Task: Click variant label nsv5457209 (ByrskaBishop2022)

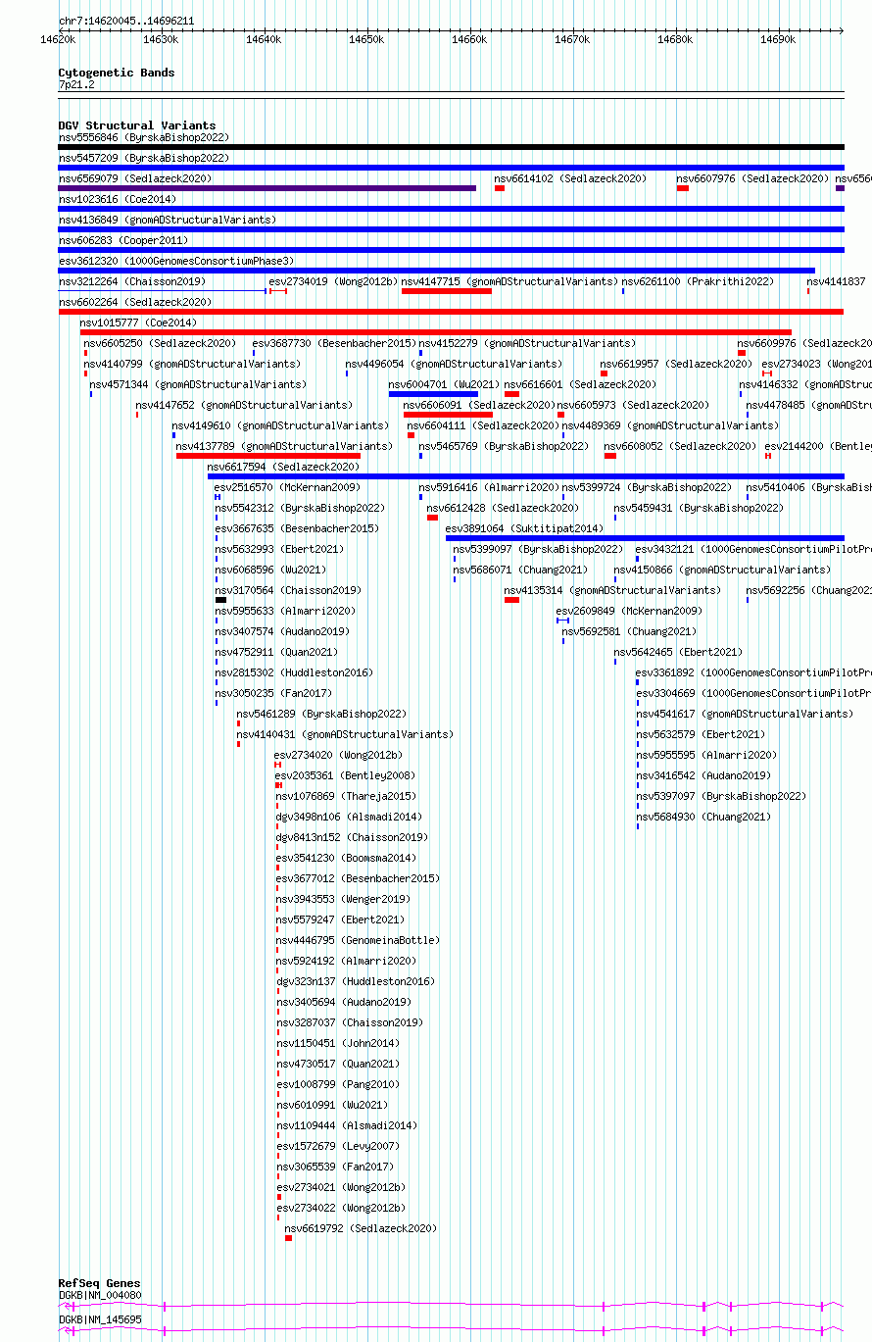Action: 143,158
